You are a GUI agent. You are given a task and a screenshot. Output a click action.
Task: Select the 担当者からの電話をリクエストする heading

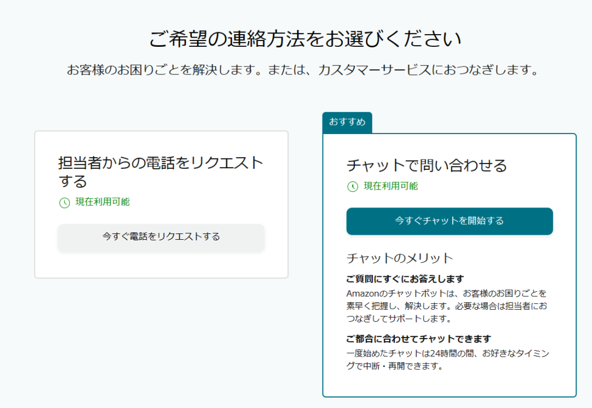click(x=161, y=172)
